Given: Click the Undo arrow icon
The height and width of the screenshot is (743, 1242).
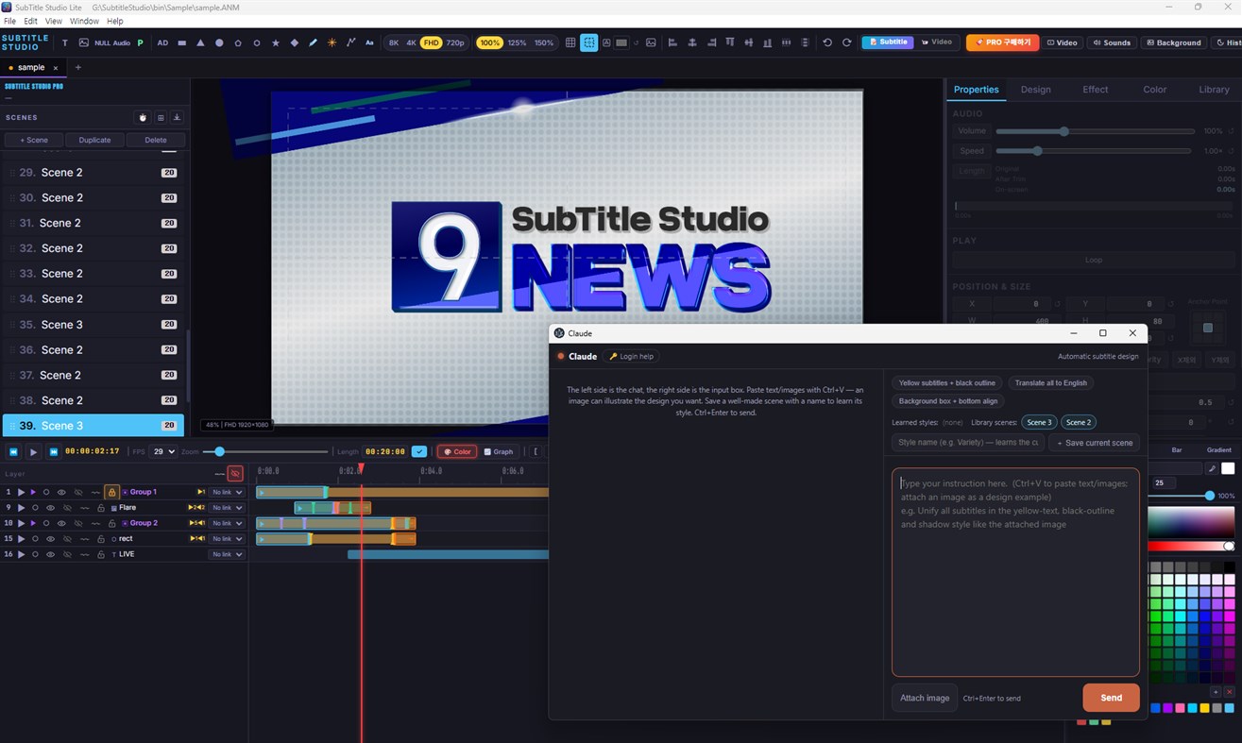Looking at the screenshot, I should pyautogui.click(x=827, y=42).
